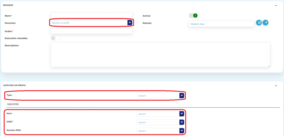Click the SIRET dropdown arrow icon
Screen dimensions: 284x136
click(x=181, y=122)
